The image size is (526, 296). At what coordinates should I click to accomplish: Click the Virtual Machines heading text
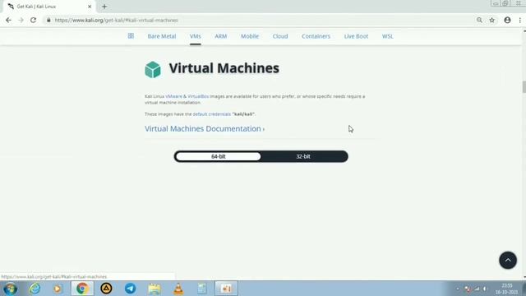pyautogui.click(x=224, y=68)
